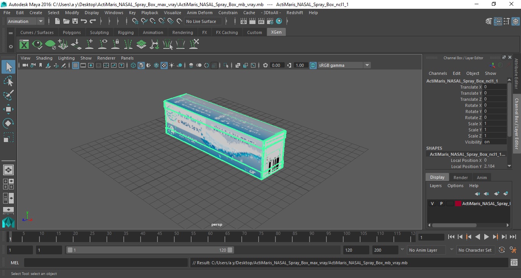Viewport: 521px width, 278px height.
Task: Select the Rotate tool in the toolbox
Action: click(x=8, y=123)
